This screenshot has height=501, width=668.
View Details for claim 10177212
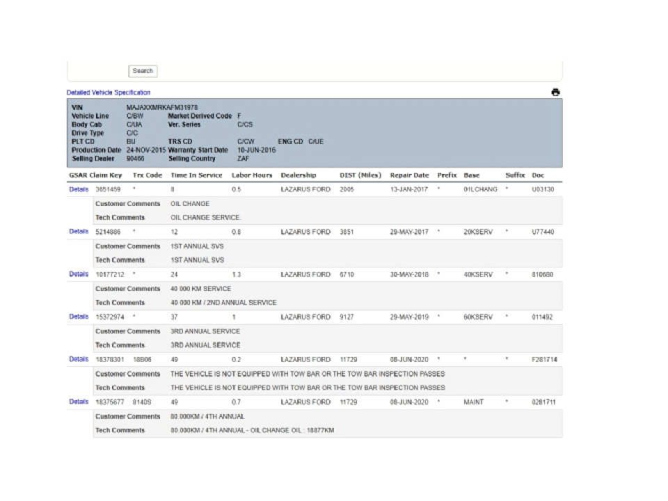pos(79,274)
